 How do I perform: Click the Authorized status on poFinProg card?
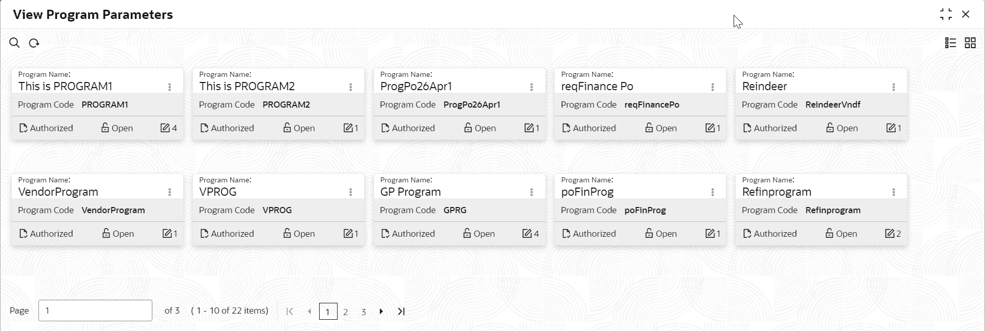[588, 234]
